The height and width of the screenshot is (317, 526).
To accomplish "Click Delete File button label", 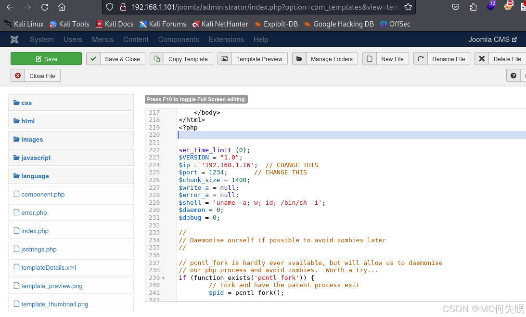I will pyautogui.click(x=507, y=59).
